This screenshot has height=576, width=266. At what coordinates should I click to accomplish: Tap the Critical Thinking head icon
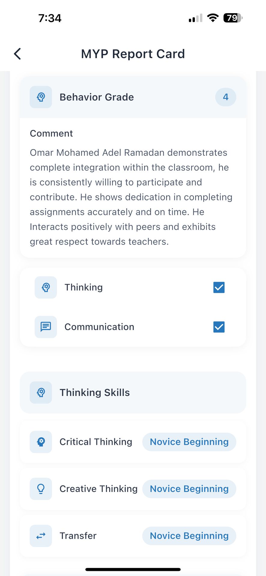click(x=41, y=442)
